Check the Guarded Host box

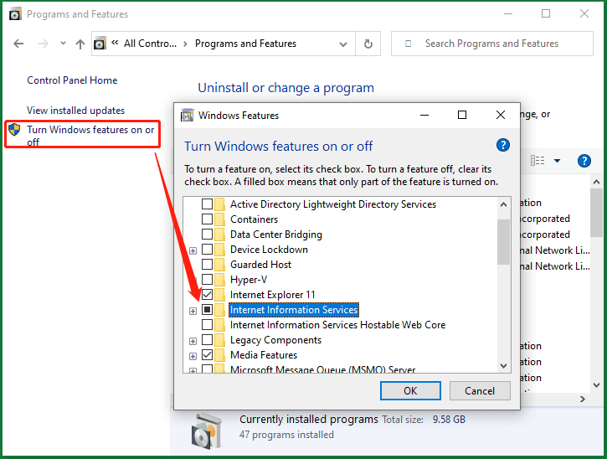tap(207, 264)
